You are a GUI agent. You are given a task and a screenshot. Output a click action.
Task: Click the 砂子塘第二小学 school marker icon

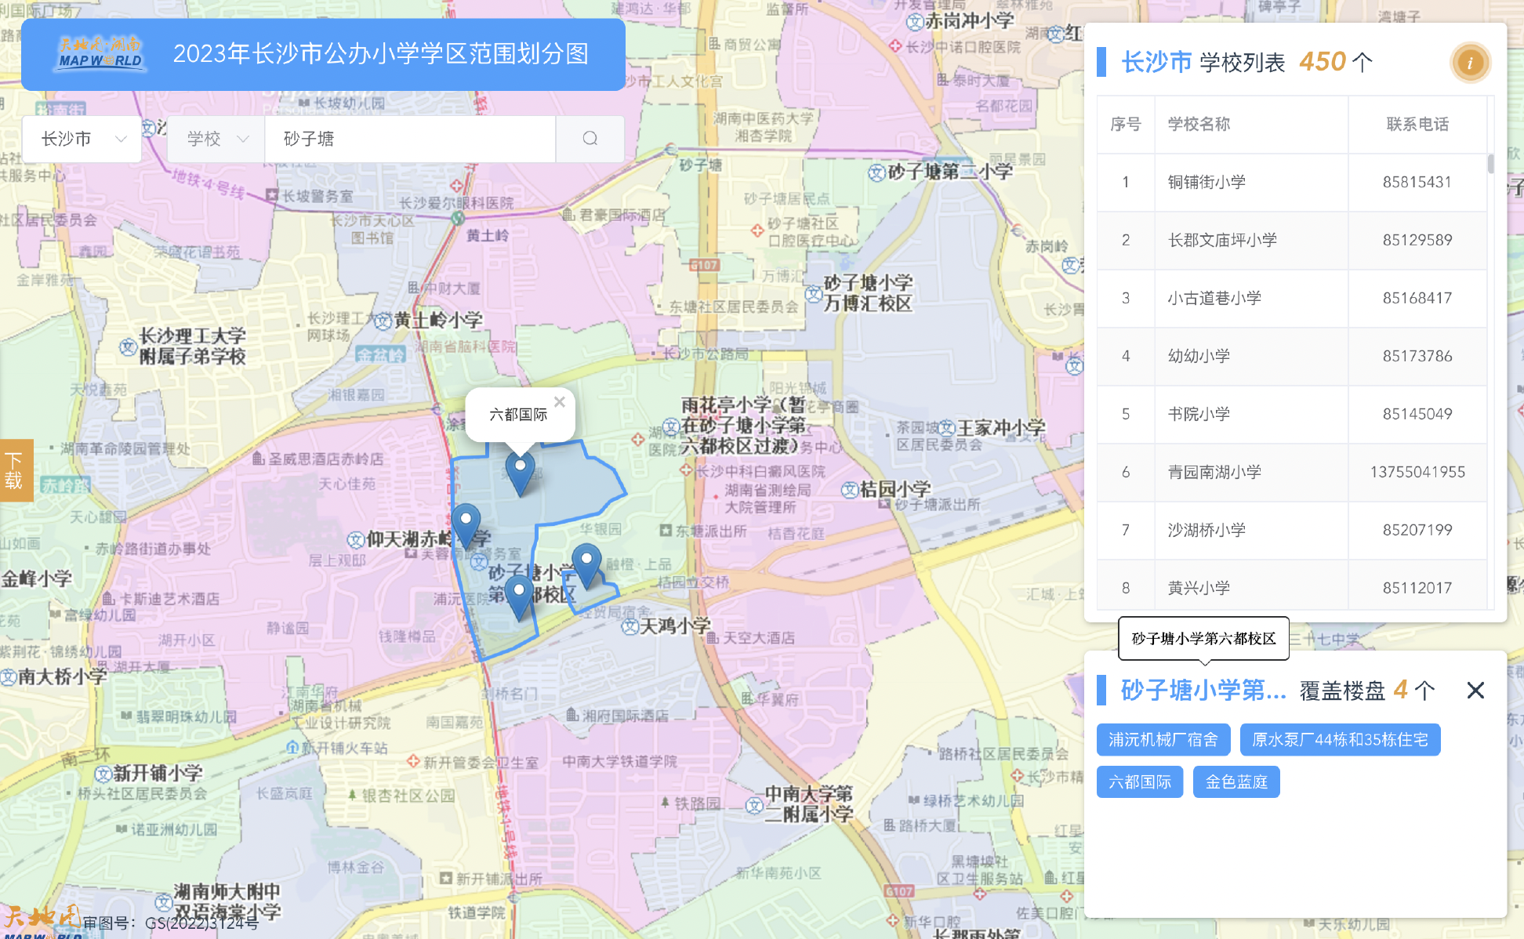876,173
